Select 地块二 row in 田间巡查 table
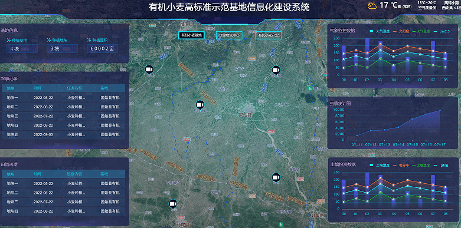This screenshot has width=461, height=228. click(x=64, y=193)
